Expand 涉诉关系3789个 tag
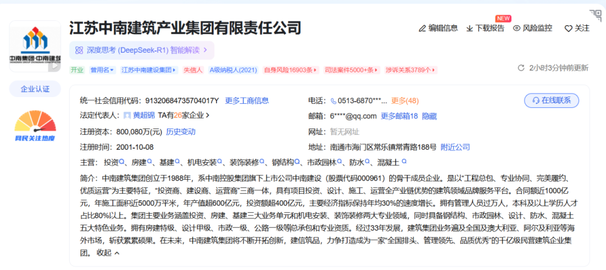The image size is (606, 270). click(x=411, y=70)
